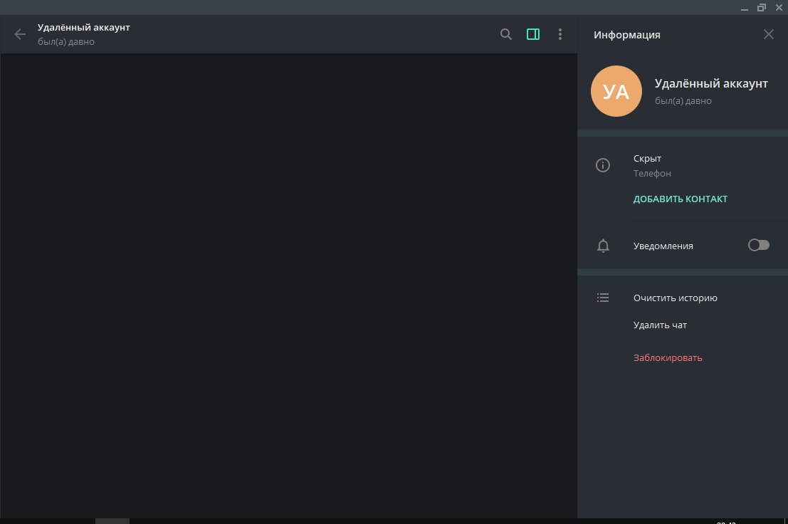The width and height of the screenshot is (788, 524).
Task: Click Заблокировать in red
Action: tap(668, 357)
